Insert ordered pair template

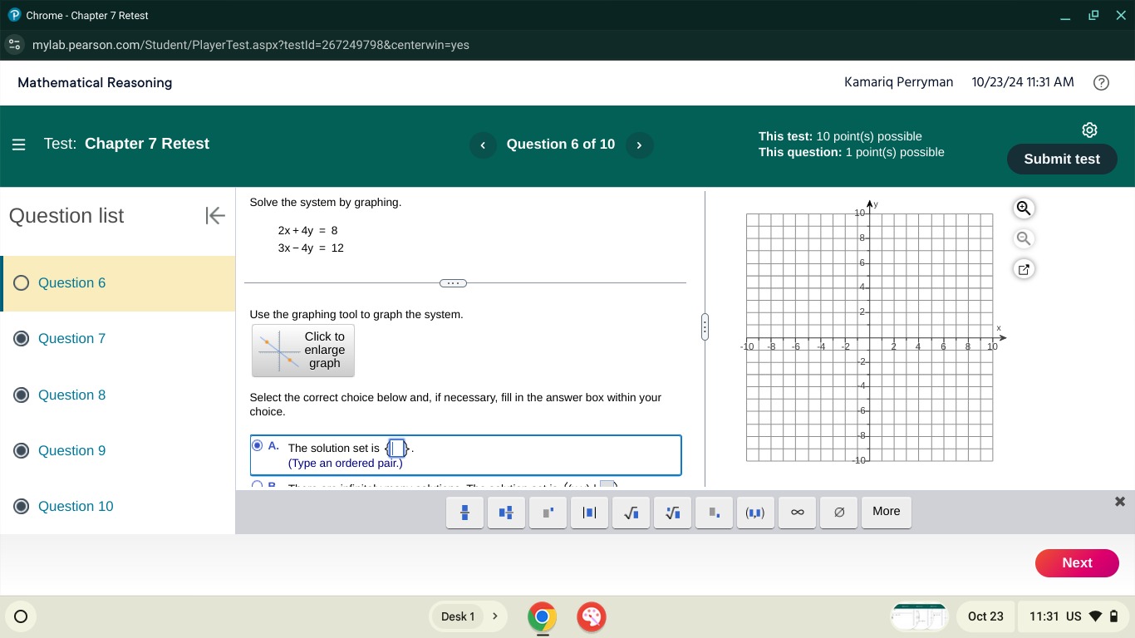pyautogui.click(x=755, y=513)
